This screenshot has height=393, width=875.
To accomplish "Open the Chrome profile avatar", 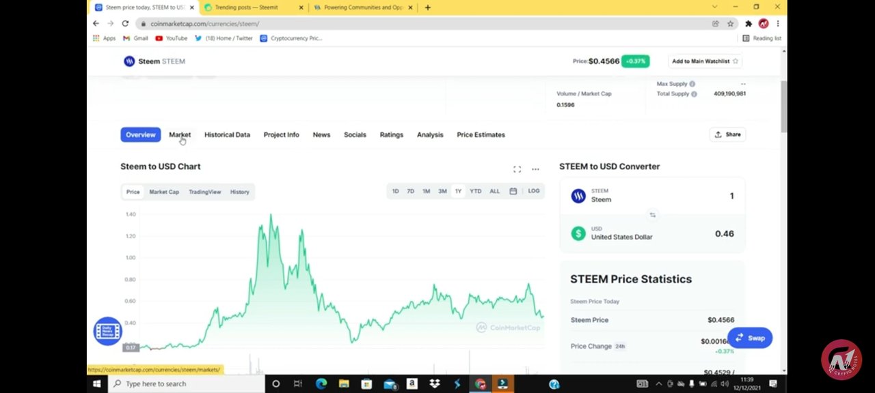I will point(763,23).
